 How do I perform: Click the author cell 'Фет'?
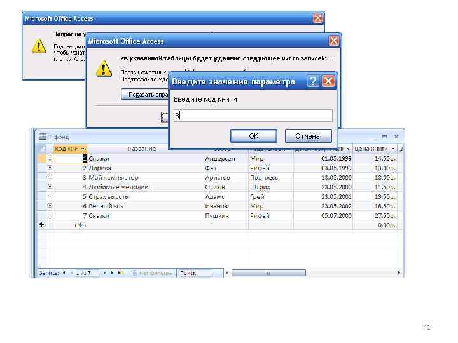226,168
